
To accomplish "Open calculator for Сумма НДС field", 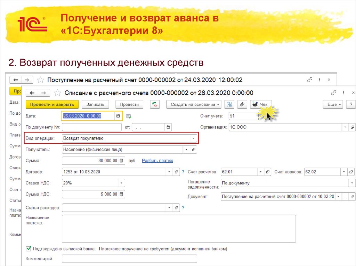I will click(x=121, y=194).
